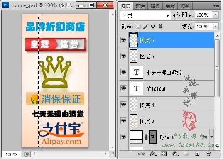
Task: Click the zoom 100% field in status bar
Action: [x=11, y=154]
